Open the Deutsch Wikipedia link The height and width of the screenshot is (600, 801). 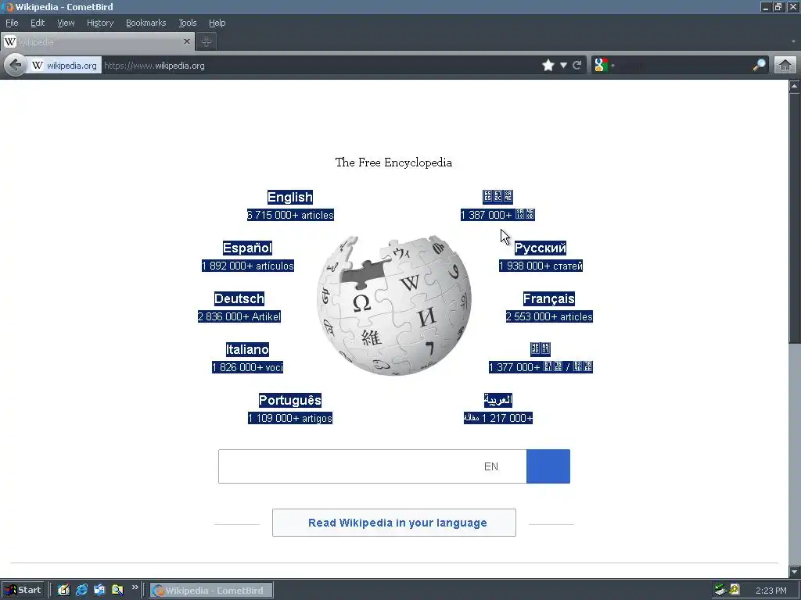click(239, 298)
